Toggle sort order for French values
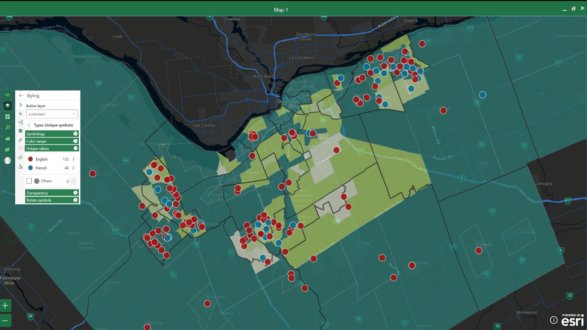Screen dimensions: 587x330 pyautogui.click(x=73, y=168)
